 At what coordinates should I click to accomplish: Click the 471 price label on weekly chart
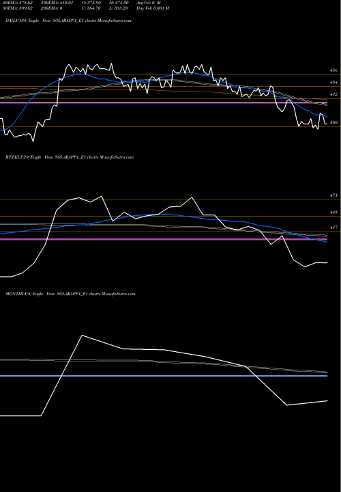click(x=333, y=195)
